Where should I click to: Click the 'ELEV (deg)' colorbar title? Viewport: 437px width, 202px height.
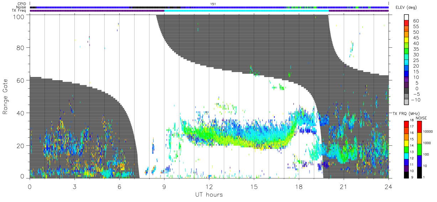pos(406,7)
